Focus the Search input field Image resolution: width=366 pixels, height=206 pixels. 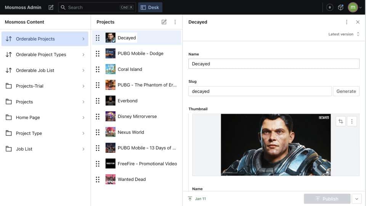tap(97, 8)
